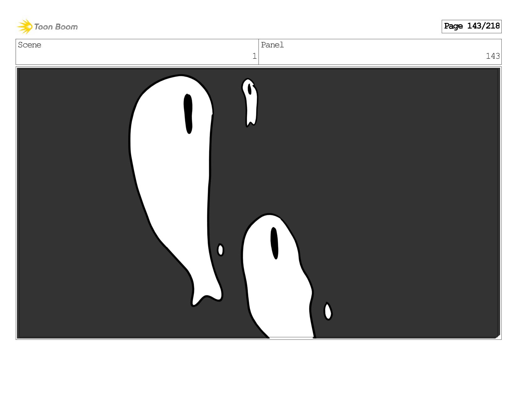Click the 'Scene' header label

click(x=30, y=45)
